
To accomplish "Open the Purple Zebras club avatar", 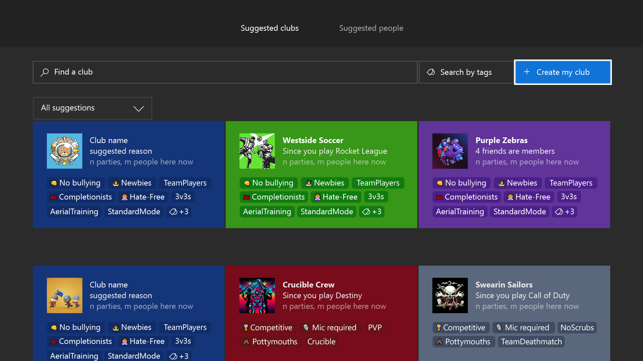I will (x=450, y=151).
